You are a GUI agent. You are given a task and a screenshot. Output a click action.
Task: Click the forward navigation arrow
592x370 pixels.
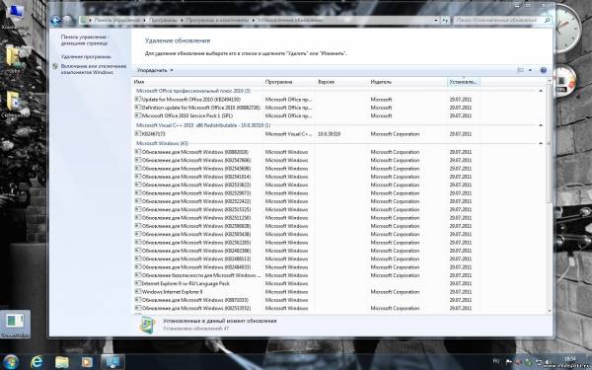pos(67,20)
